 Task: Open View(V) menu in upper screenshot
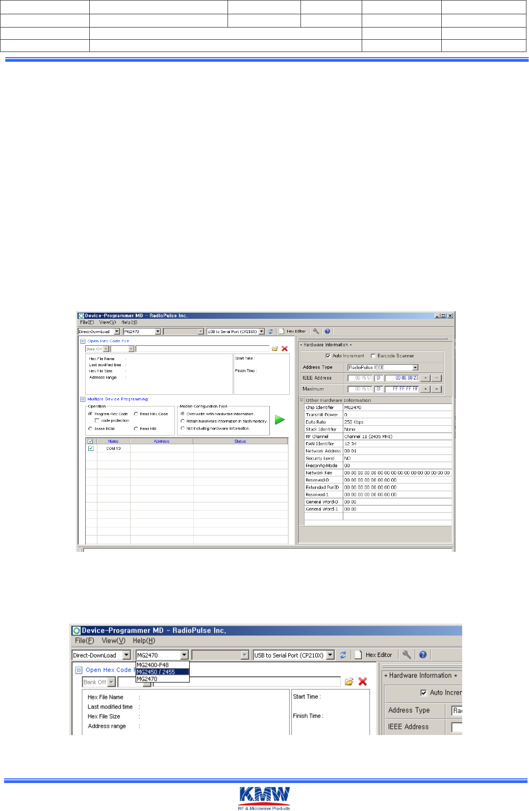tap(108, 322)
